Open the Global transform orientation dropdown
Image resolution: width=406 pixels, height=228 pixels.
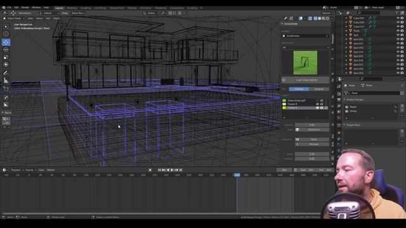tap(151, 13)
